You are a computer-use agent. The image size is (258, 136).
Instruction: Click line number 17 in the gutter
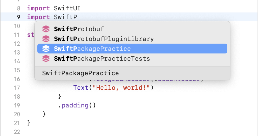coord(17,88)
